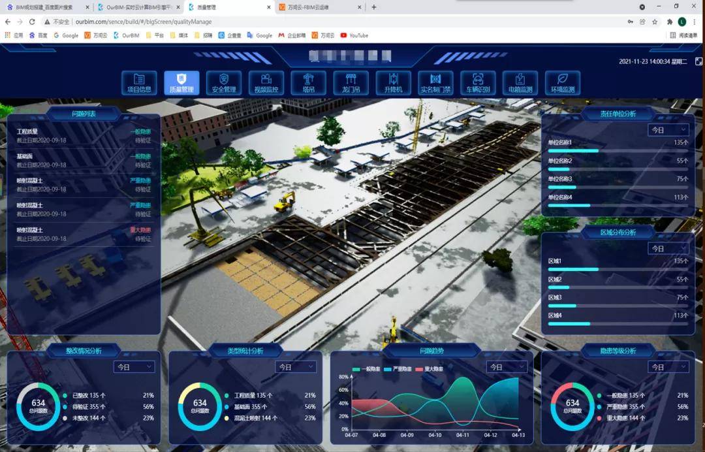Expand the 今日 dropdown in 整改情况分析

coord(134,367)
